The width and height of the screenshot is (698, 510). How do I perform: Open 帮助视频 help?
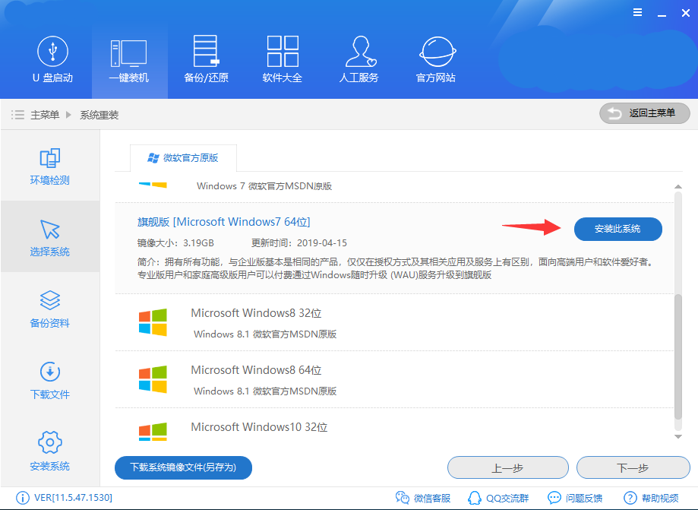(651, 498)
